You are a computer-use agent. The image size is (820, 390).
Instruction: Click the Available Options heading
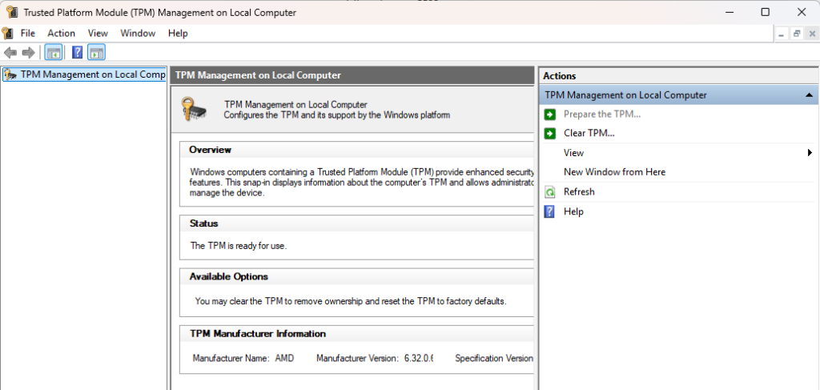(228, 276)
